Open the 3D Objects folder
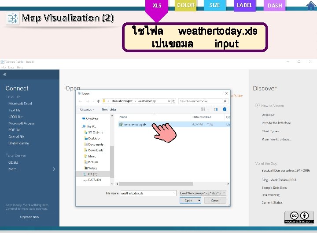 (x=93, y=133)
